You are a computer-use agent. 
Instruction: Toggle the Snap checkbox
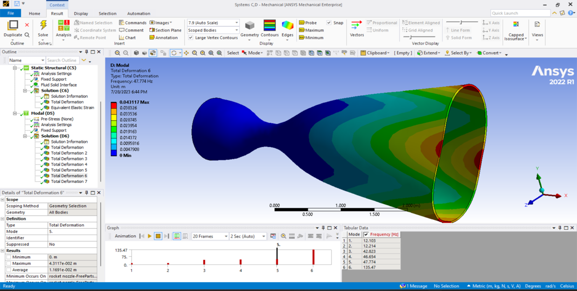(329, 23)
